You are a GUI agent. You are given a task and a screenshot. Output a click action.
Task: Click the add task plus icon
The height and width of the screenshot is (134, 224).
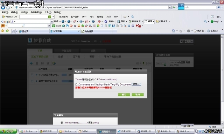click(31, 63)
